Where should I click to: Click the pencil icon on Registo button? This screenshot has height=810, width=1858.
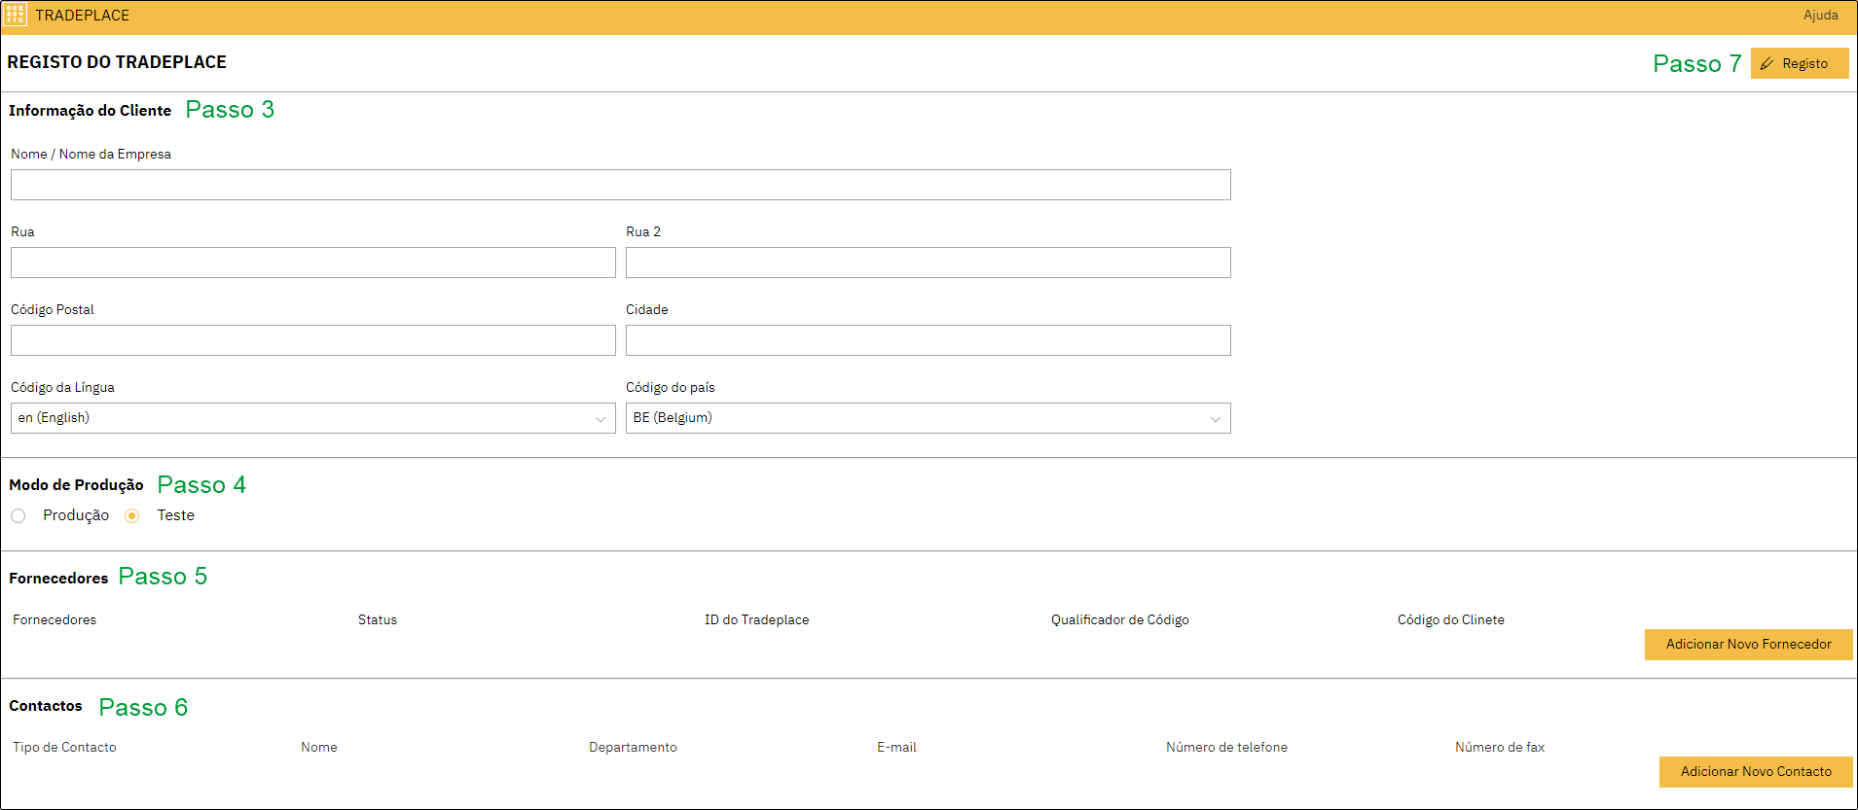coord(1767,63)
